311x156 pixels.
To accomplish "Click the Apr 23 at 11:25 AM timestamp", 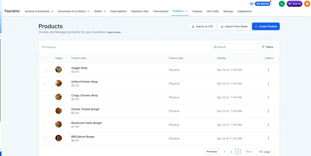I will 229,138.
